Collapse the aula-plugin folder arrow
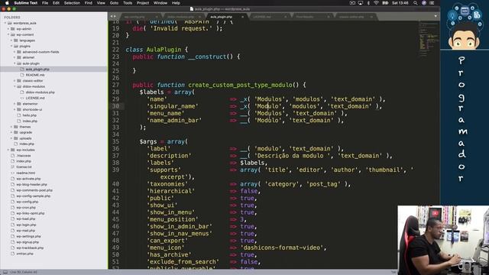 coord(15,63)
